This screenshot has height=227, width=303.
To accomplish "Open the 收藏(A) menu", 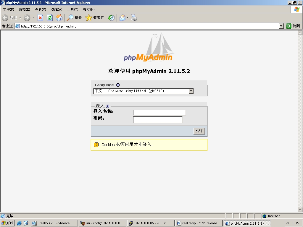I will [x=57, y=9].
